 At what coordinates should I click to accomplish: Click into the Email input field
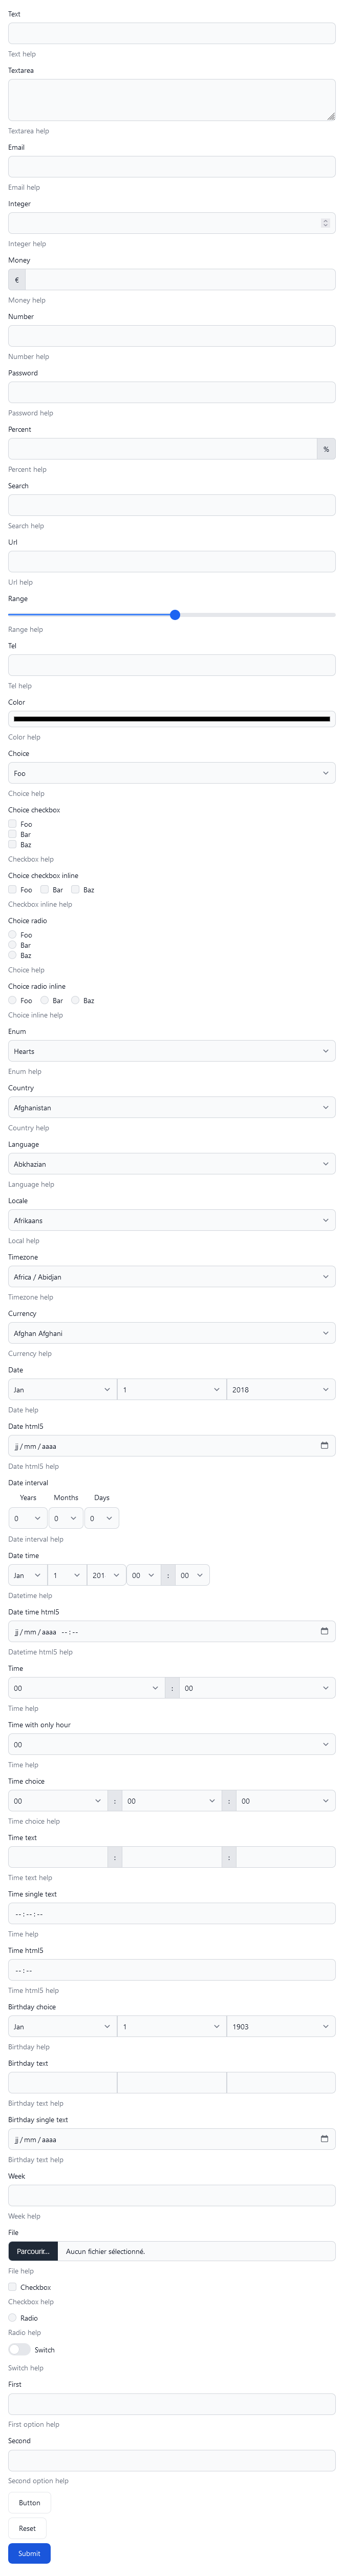point(171,167)
